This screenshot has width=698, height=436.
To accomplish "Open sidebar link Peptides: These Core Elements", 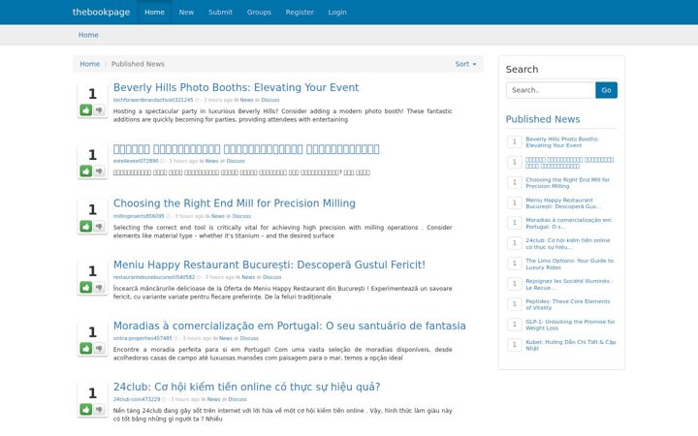I will (568, 304).
